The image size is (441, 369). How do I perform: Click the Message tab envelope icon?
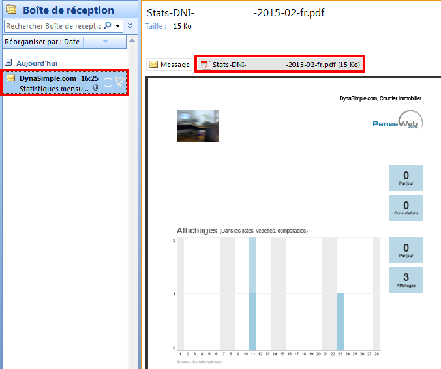[x=154, y=65]
